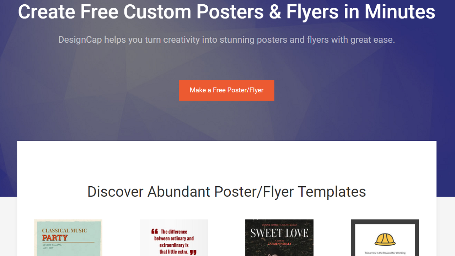Click the DesignCap helps you tagline text
This screenshot has height=256, width=455.
coord(227,39)
